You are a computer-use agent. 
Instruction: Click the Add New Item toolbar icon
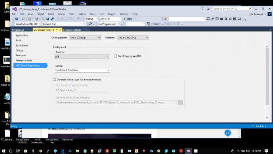36,19
